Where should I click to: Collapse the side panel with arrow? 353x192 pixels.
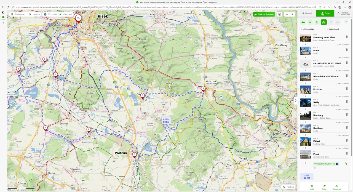coord(296,100)
